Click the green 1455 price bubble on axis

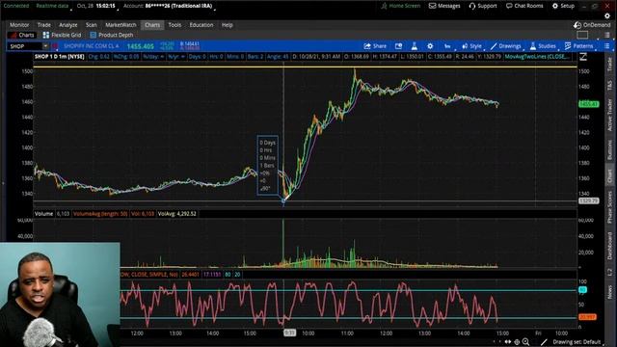coord(588,104)
